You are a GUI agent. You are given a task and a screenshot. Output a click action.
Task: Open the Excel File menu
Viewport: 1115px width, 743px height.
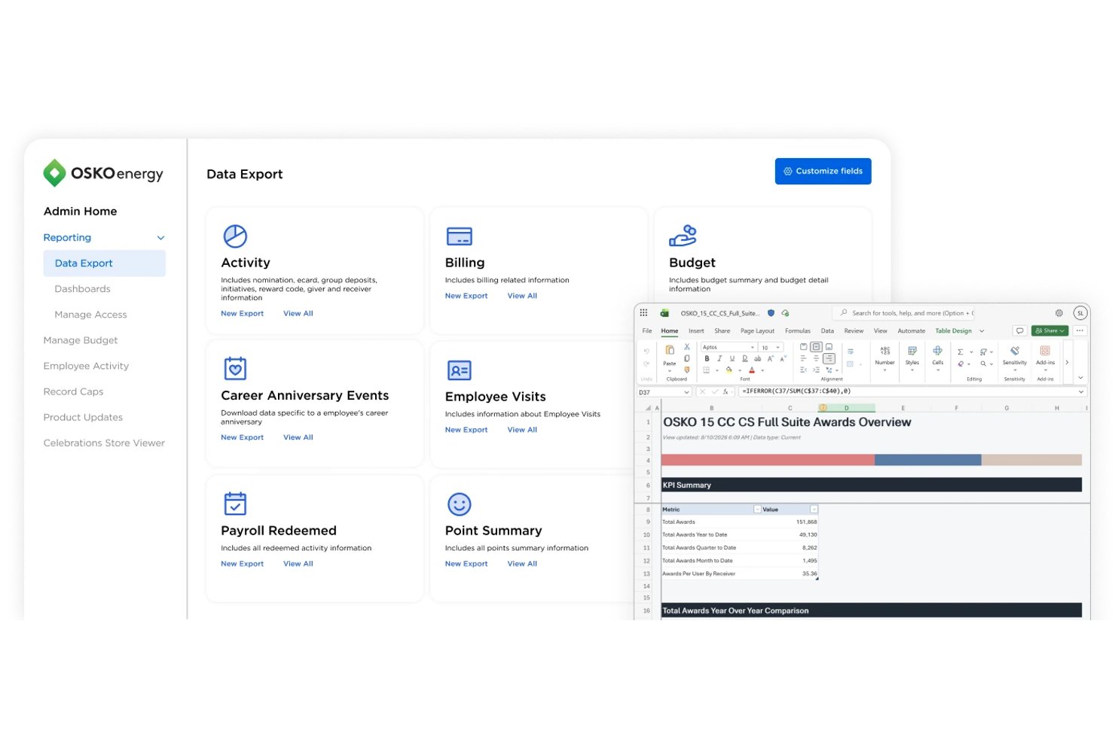647,330
